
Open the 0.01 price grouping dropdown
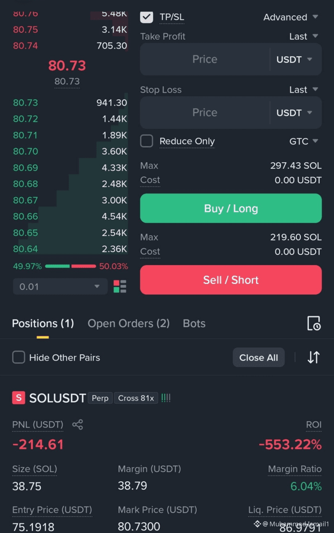(x=60, y=287)
